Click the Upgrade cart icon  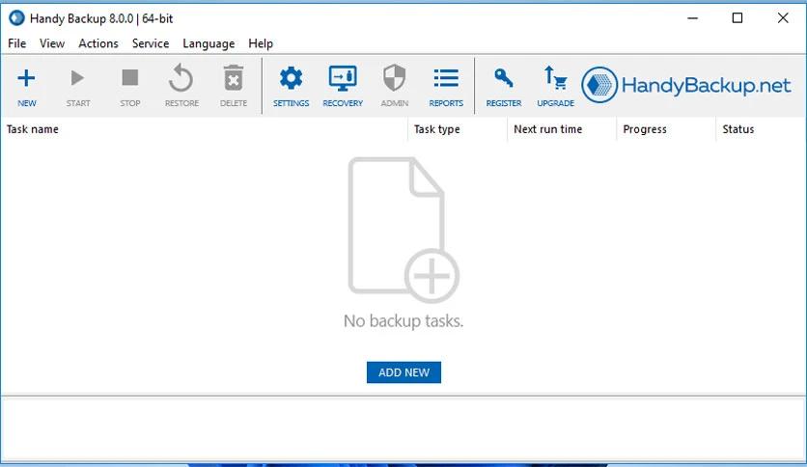pyautogui.click(x=556, y=78)
